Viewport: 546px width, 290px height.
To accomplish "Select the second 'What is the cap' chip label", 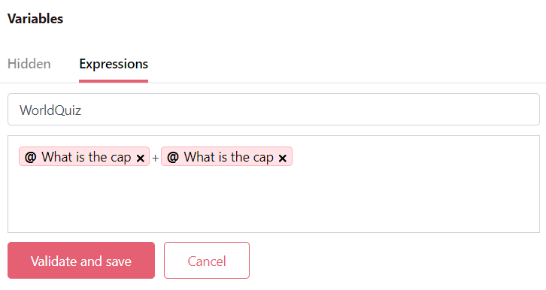I will (x=229, y=157).
